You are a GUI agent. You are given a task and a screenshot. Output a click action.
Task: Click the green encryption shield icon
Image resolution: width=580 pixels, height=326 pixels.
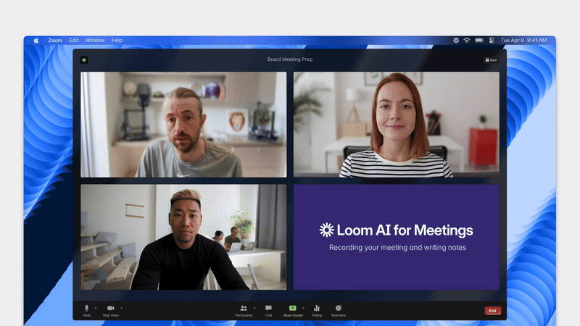[x=84, y=60]
